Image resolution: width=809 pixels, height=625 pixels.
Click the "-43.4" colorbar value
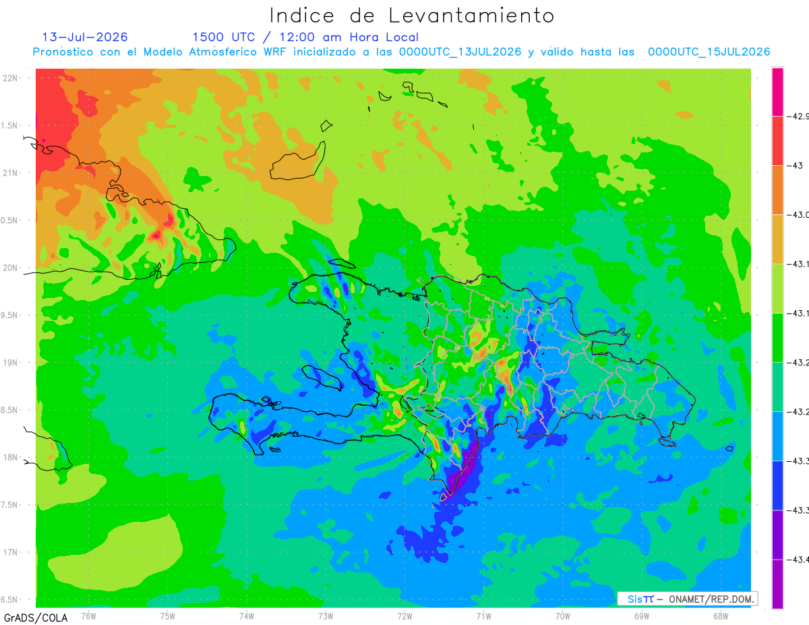(798, 560)
